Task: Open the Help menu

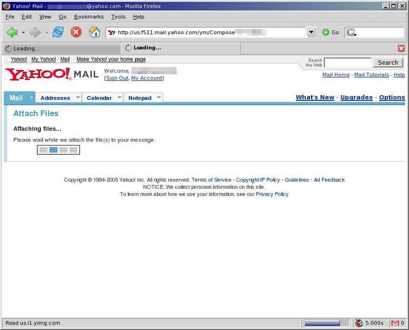Action: click(x=138, y=17)
